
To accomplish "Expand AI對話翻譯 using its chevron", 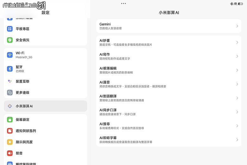I will [237, 98].
